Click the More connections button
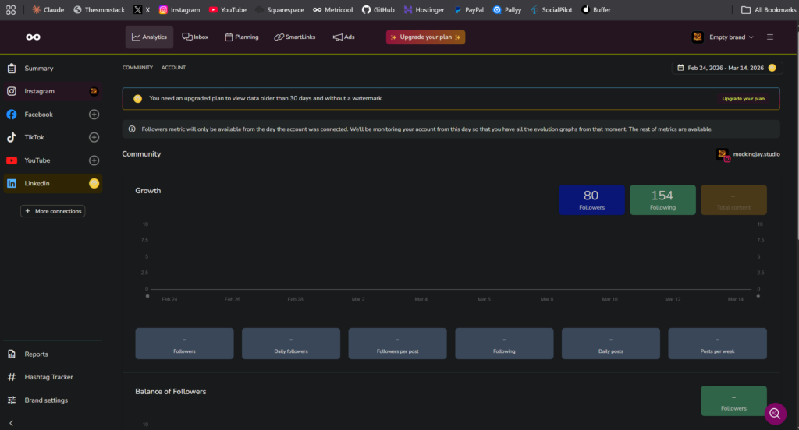This screenshot has width=799, height=430. point(52,211)
